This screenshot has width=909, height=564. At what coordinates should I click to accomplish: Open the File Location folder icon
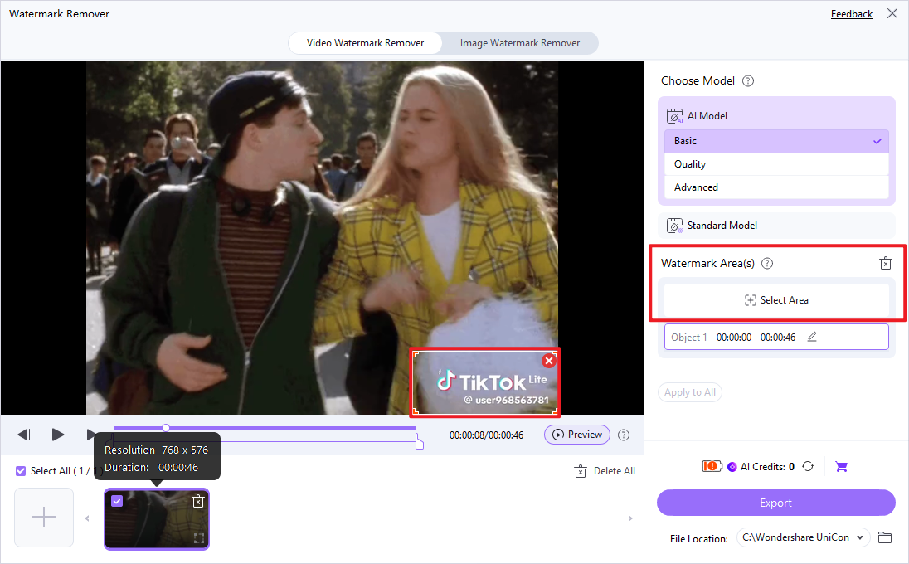[885, 537]
